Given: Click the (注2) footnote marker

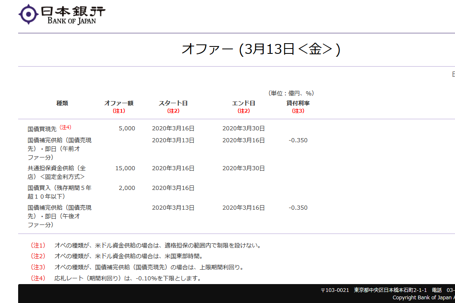Looking at the screenshot, I should coord(38,256).
